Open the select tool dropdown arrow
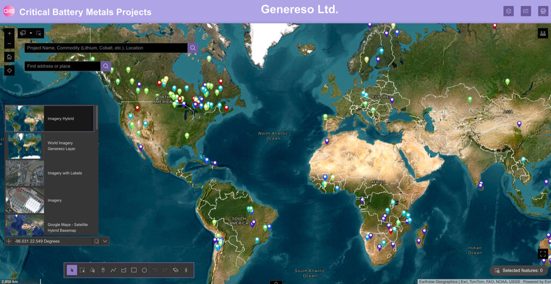Viewport: 551px width, 284px height. (31, 33)
